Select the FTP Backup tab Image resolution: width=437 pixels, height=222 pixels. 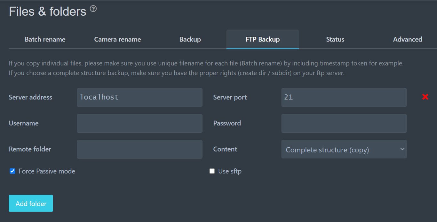pyautogui.click(x=263, y=40)
